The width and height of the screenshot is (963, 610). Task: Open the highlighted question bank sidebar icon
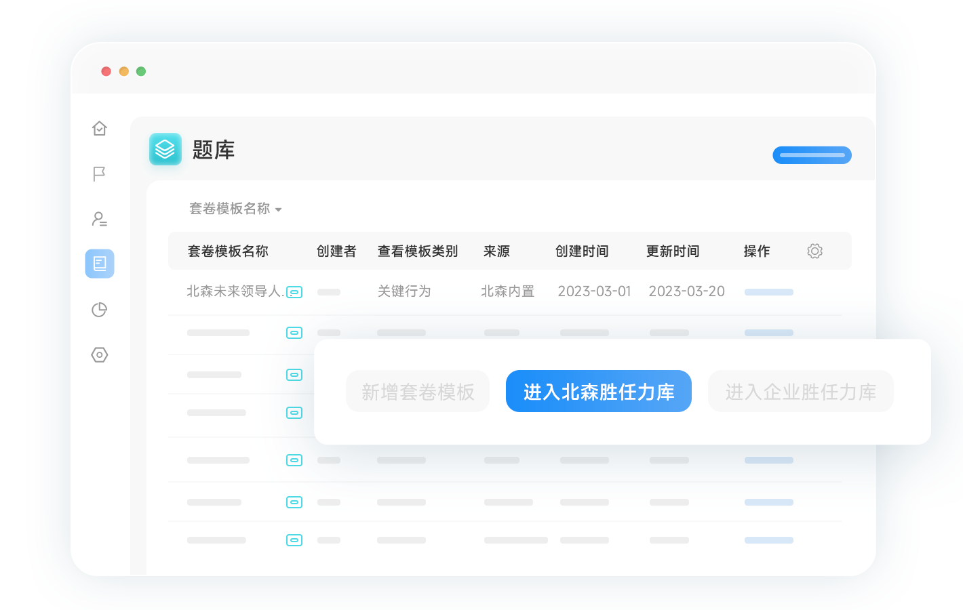coord(100,264)
